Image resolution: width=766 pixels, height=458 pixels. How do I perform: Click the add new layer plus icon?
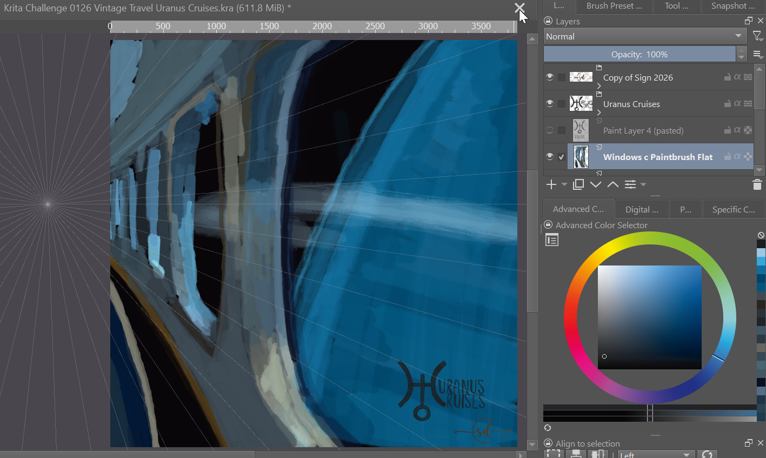[551, 185]
